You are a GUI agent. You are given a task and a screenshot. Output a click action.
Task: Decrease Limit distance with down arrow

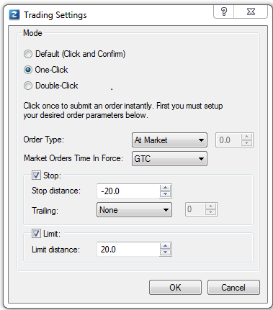pos(166,252)
